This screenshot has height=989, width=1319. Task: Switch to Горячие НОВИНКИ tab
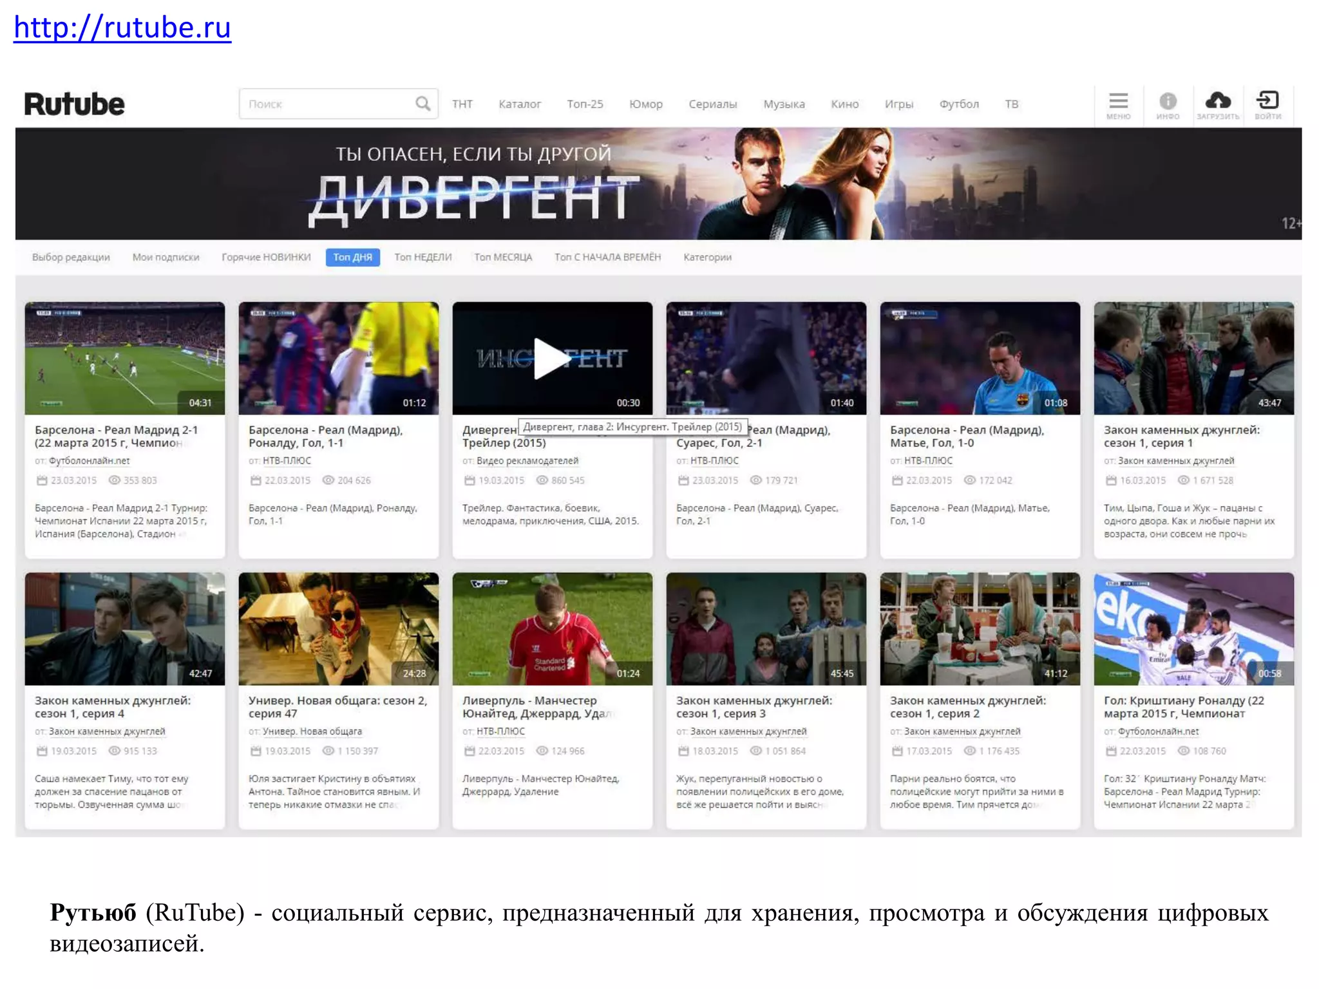pos(266,258)
